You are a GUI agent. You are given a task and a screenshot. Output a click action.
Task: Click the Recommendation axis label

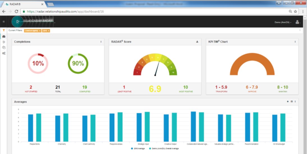coord(252,144)
